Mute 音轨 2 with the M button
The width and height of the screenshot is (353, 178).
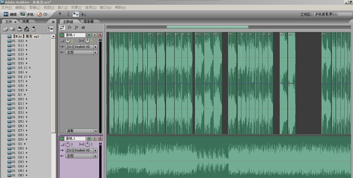[89, 139]
